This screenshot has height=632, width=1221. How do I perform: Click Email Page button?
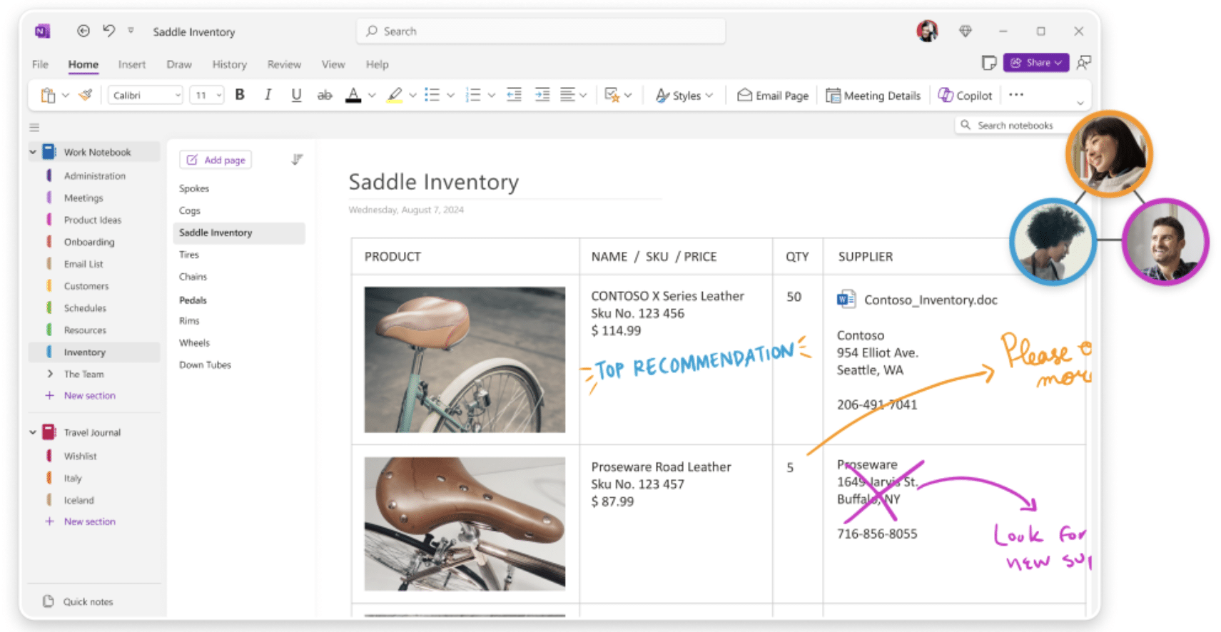point(773,96)
